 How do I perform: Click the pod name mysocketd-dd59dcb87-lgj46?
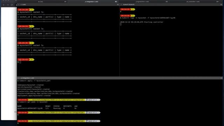click(30, 108)
